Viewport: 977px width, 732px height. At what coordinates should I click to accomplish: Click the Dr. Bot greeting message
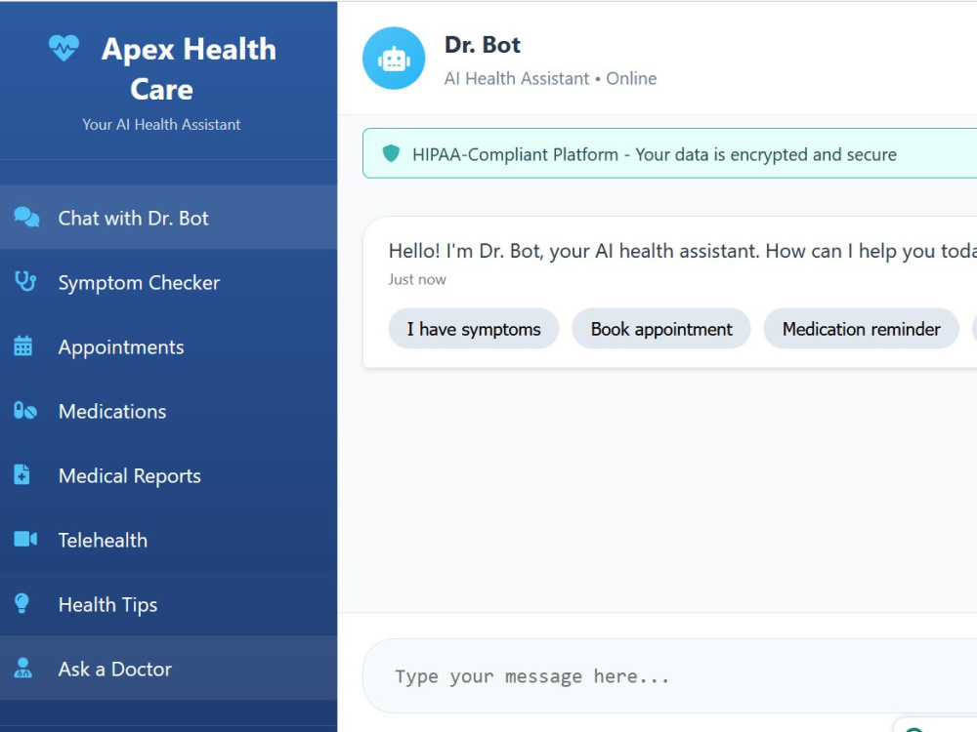(x=683, y=251)
